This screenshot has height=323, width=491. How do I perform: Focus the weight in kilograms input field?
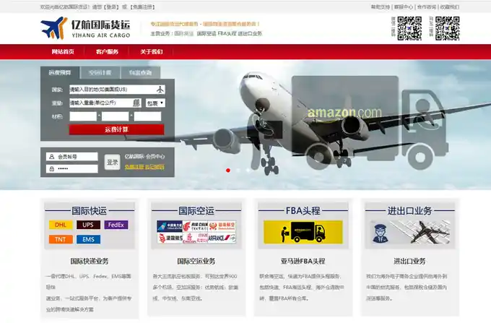point(105,103)
